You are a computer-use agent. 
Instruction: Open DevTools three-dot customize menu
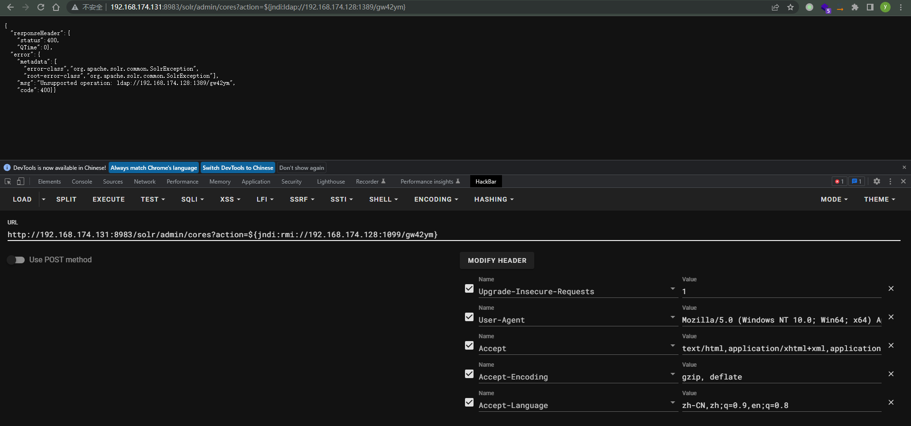click(x=890, y=182)
